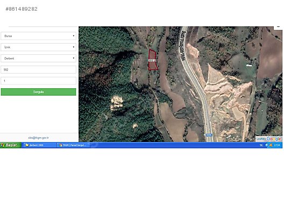Click the Google logo on the map
This screenshot has width=284, height=213.
274,139
